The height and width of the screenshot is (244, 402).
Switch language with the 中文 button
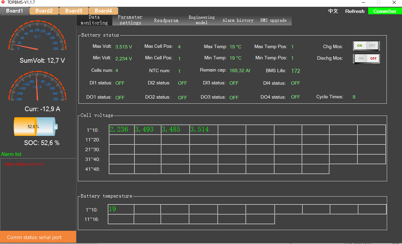coord(333,11)
